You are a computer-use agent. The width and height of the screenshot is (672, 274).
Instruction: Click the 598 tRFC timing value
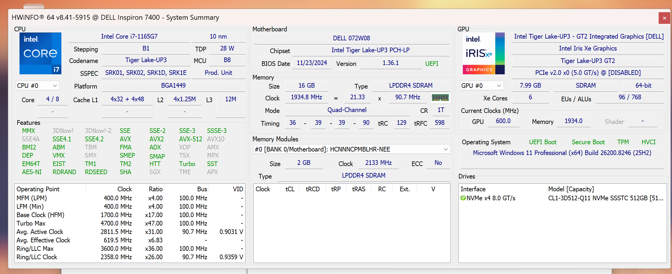440,123
